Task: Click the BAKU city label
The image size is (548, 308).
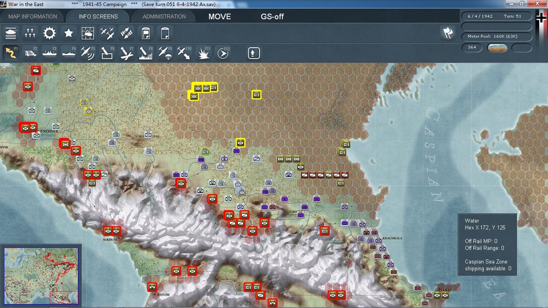Action: [445, 290]
